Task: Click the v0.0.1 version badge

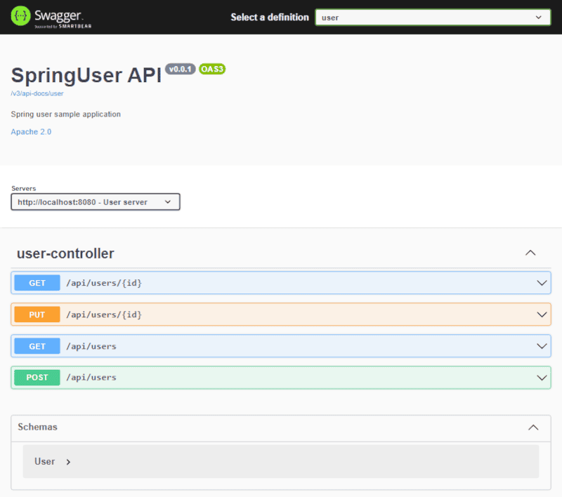Action: [180, 69]
